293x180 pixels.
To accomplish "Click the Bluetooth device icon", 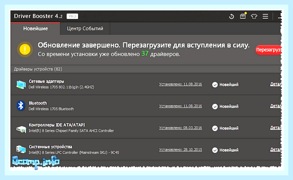I will [x=21, y=106].
